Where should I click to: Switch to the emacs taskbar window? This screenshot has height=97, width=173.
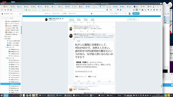coord(68,95)
